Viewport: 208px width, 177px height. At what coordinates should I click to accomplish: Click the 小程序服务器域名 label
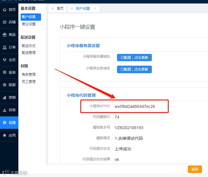(96, 57)
